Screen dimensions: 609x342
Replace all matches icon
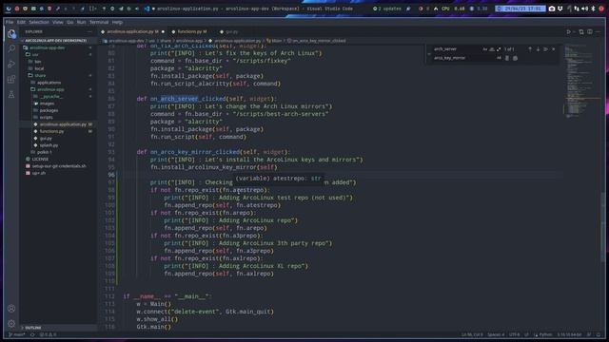[515, 58]
